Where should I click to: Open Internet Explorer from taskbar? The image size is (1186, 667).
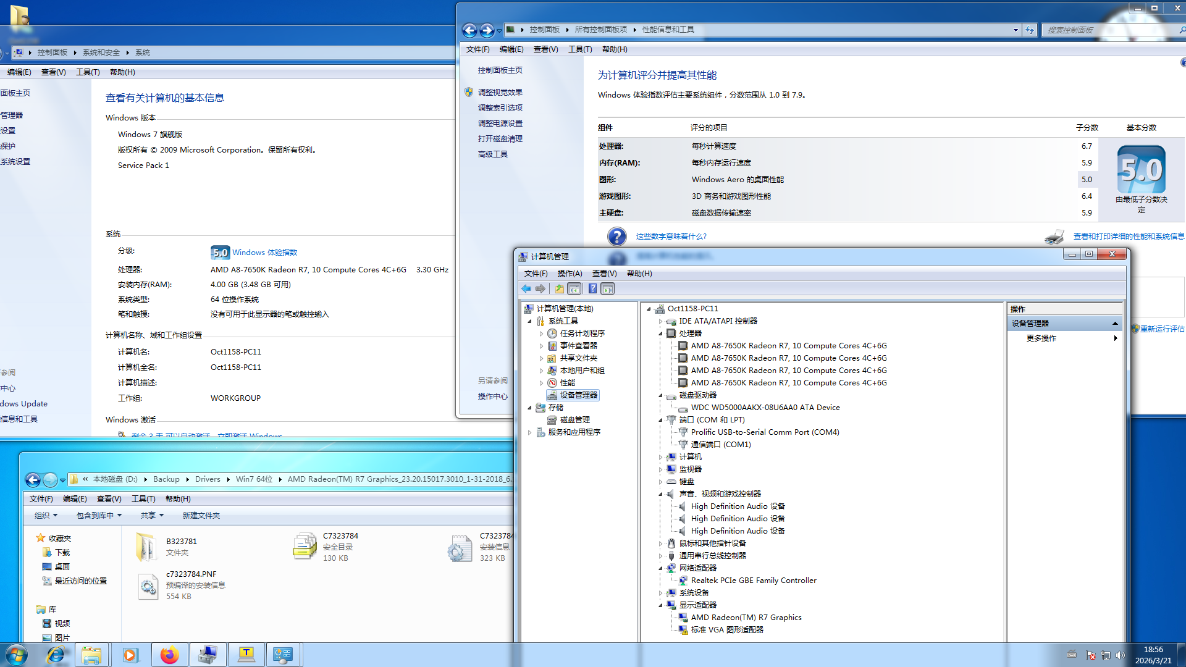pos(55,655)
